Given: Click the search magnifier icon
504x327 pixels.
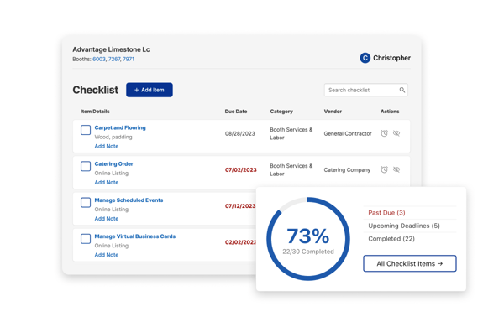Looking at the screenshot, I should [x=402, y=91].
